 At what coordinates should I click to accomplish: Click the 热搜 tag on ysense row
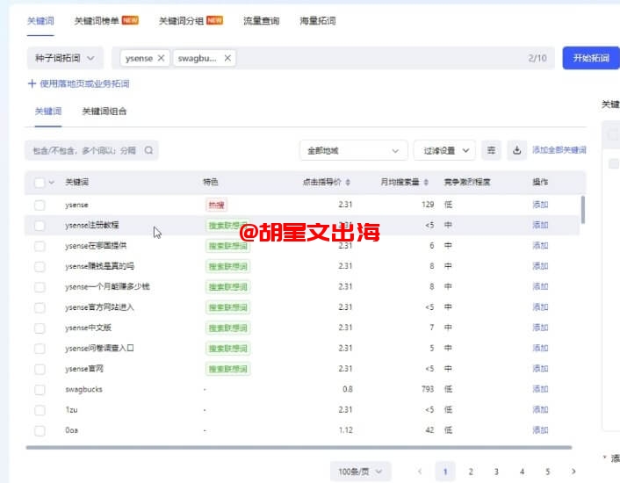pos(217,205)
